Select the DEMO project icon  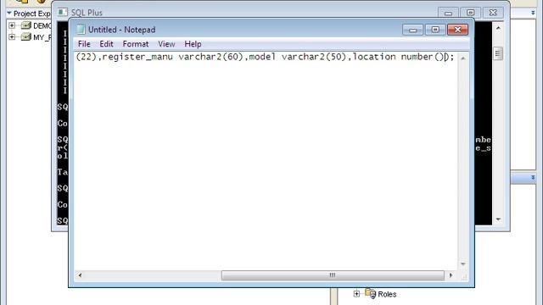click(x=26, y=25)
